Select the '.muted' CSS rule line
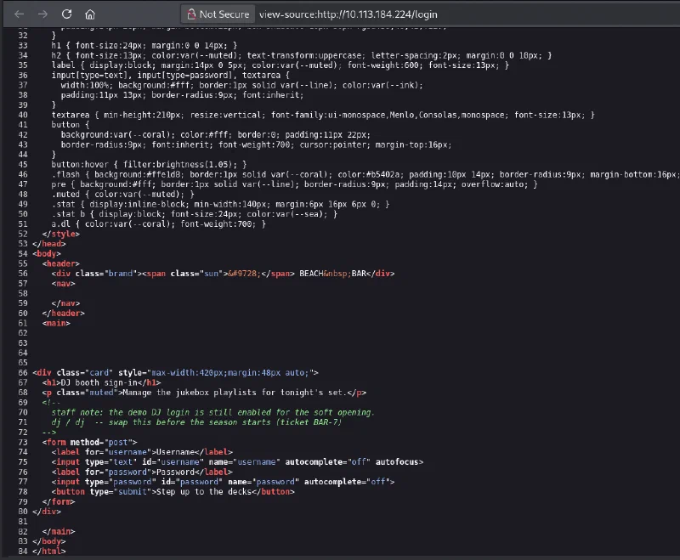680x560 pixels. 122,195
